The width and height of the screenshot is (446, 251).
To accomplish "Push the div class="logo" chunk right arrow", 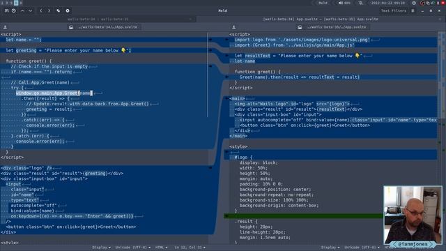I will tap(210, 168).
